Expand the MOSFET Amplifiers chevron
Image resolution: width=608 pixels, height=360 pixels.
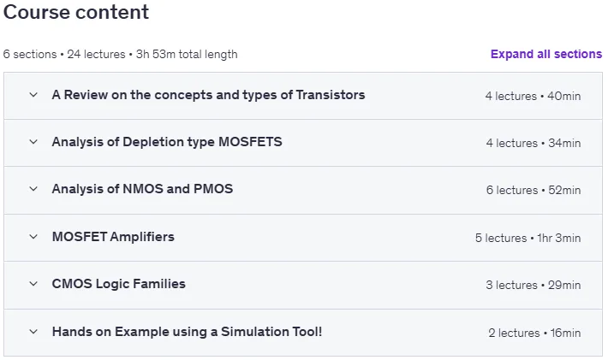pyautogui.click(x=33, y=237)
